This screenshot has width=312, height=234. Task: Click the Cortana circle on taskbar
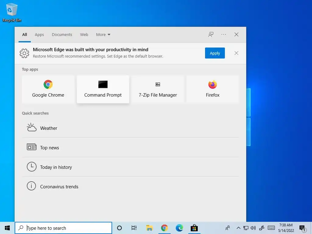[x=119, y=228]
